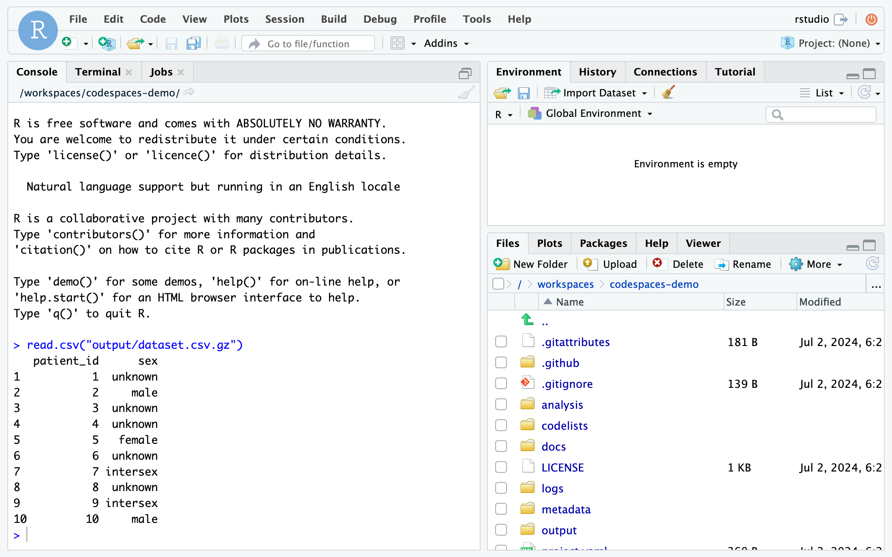Image resolution: width=892 pixels, height=557 pixels.
Task: Switch to the Packages tab
Action: (x=603, y=243)
